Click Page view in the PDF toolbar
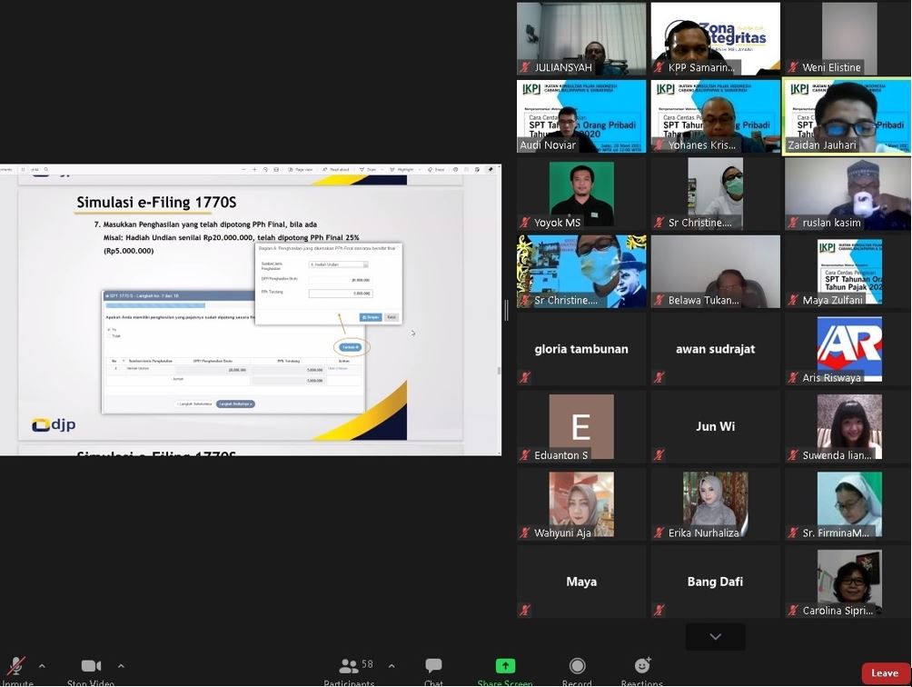This screenshot has width=912, height=687. pyautogui.click(x=301, y=169)
